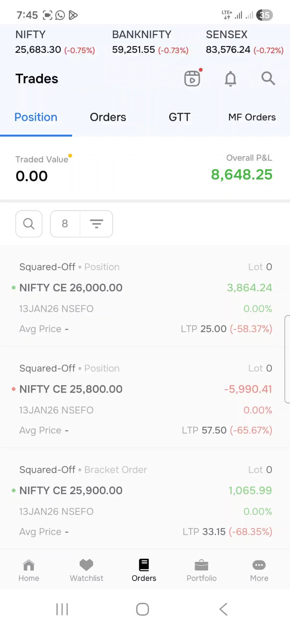The image size is (290, 631).
Task: Tap the Overall P&L value
Action: (242, 175)
